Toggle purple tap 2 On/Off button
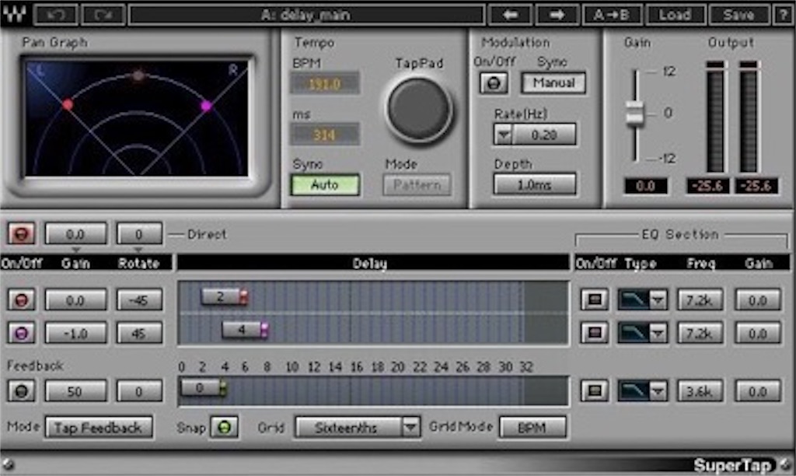 21,333
